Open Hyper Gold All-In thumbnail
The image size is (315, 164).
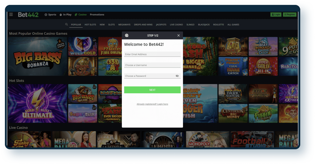pyautogui.click(x=263, y=66)
